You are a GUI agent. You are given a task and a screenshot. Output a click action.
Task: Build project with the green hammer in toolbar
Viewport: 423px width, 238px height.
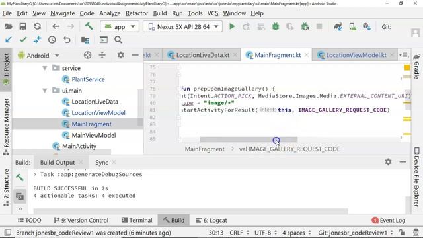[89, 26]
